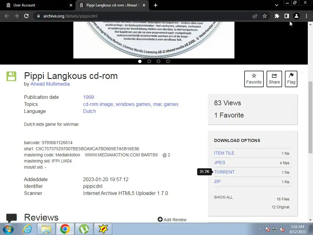Click the Favorite button
The width and height of the screenshot is (313, 235).
[x=254, y=79]
